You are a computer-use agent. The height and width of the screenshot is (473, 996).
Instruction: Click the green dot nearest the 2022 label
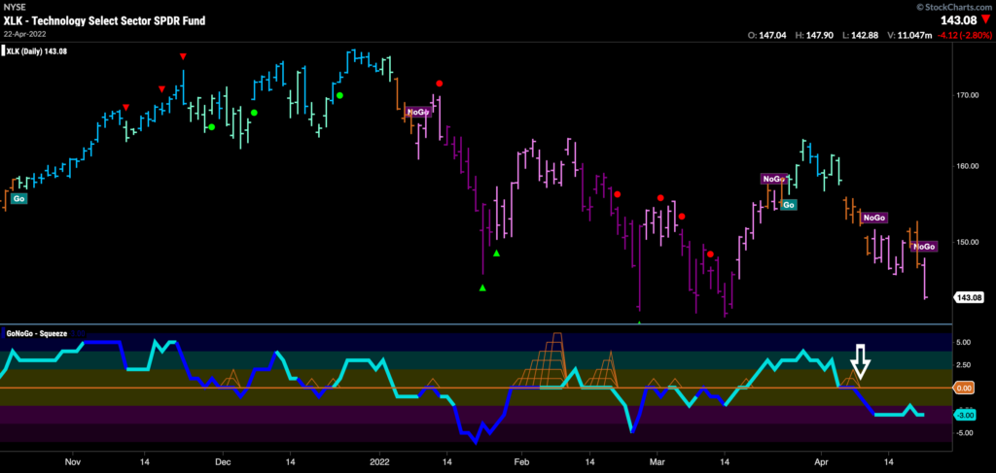click(x=340, y=95)
